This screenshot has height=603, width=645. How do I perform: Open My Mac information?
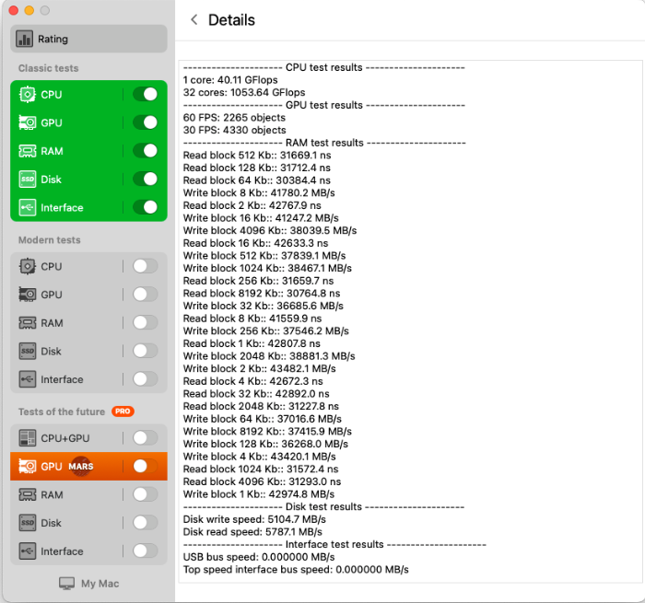point(88,584)
